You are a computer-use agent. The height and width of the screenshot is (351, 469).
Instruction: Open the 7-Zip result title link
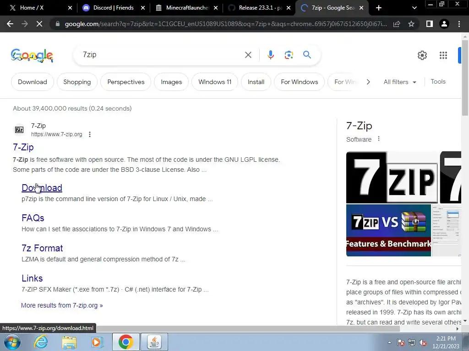(x=23, y=147)
